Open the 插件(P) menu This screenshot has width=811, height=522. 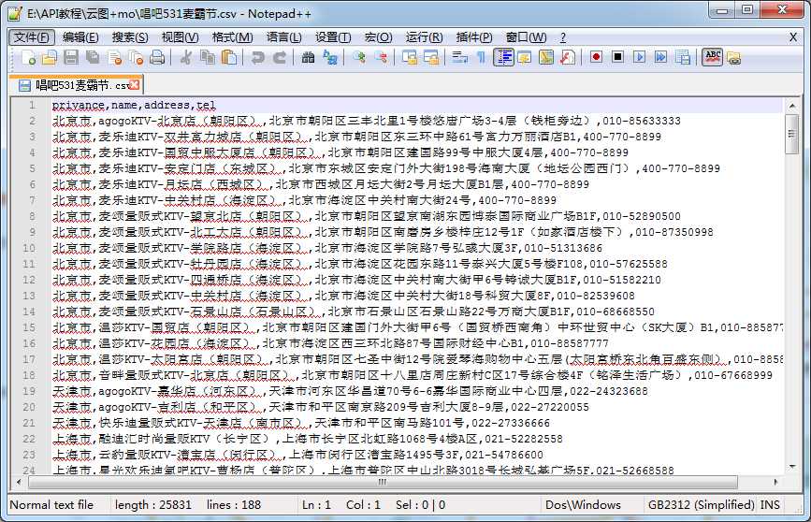click(x=473, y=37)
